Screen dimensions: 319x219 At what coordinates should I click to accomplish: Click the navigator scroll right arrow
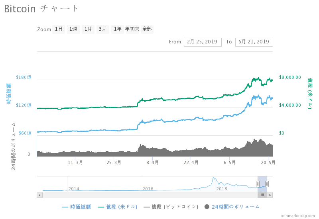(x=270, y=195)
